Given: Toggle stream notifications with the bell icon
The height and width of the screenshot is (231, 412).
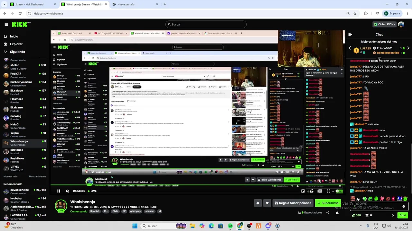Looking at the screenshot, I should point(258,203).
